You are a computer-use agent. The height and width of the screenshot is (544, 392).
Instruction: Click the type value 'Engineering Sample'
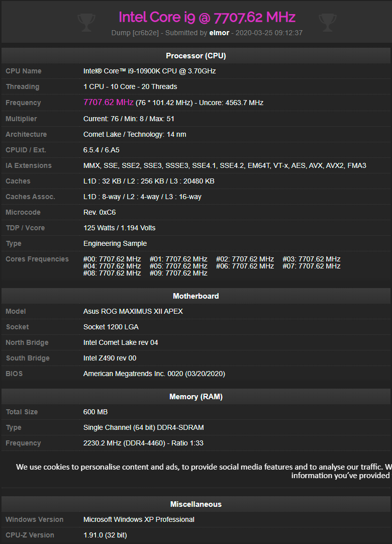[115, 243]
